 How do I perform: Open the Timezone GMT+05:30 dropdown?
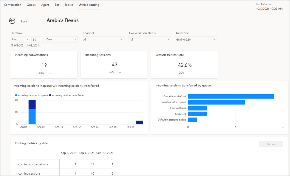coord(196,39)
